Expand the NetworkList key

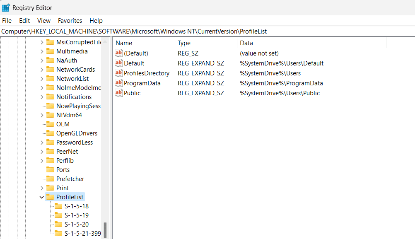pos(41,78)
